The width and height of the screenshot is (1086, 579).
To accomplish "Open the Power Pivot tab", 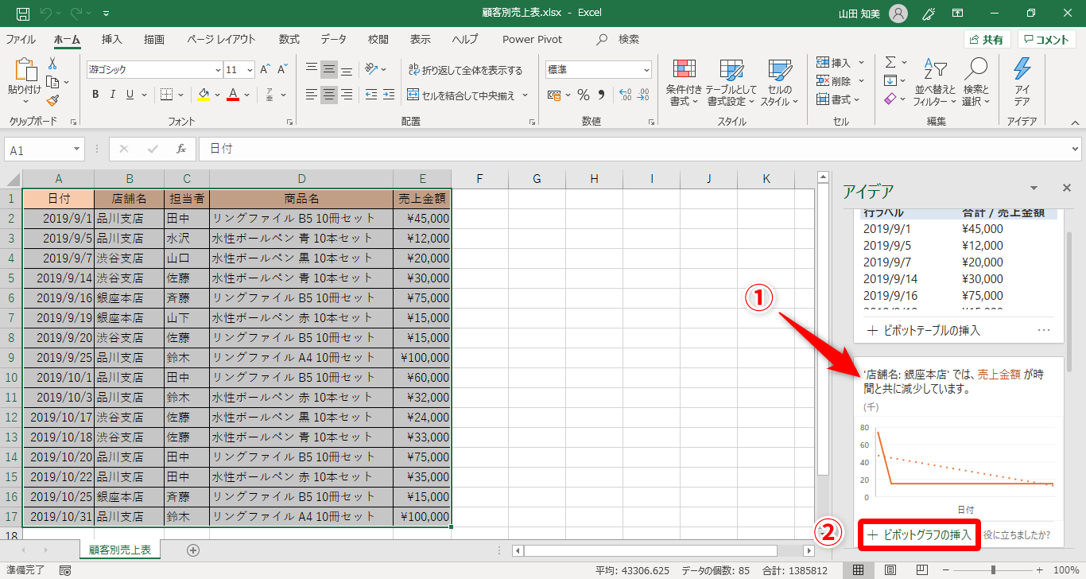I will point(533,40).
